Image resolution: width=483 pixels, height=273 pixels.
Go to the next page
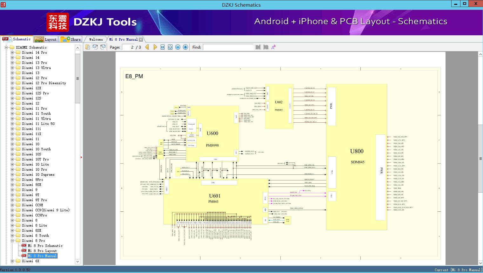coord(155,47)
